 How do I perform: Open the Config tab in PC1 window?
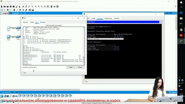93,18
